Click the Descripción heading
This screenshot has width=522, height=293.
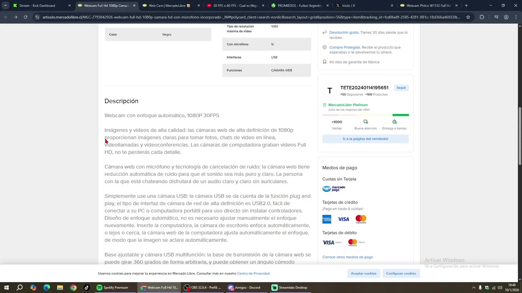[121, 101]
